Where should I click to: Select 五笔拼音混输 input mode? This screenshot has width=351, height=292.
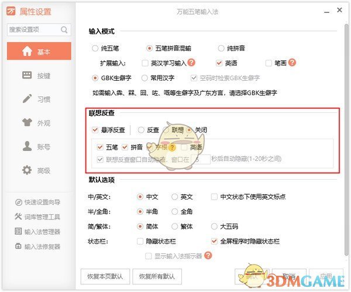click(x=149, y=48)
